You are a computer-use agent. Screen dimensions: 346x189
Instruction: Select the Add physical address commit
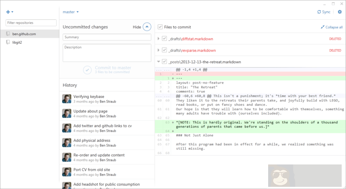click(x=92, y=140)
